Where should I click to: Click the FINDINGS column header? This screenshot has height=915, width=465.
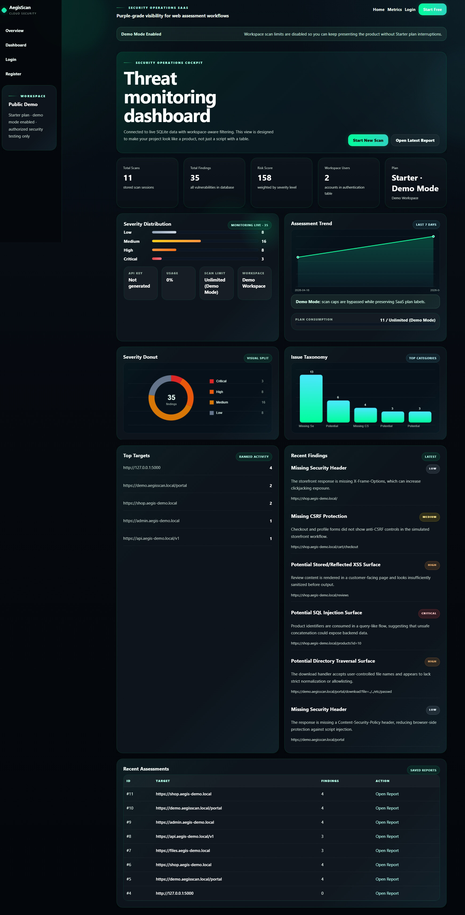pyautogui.click(x=330, y=781)
